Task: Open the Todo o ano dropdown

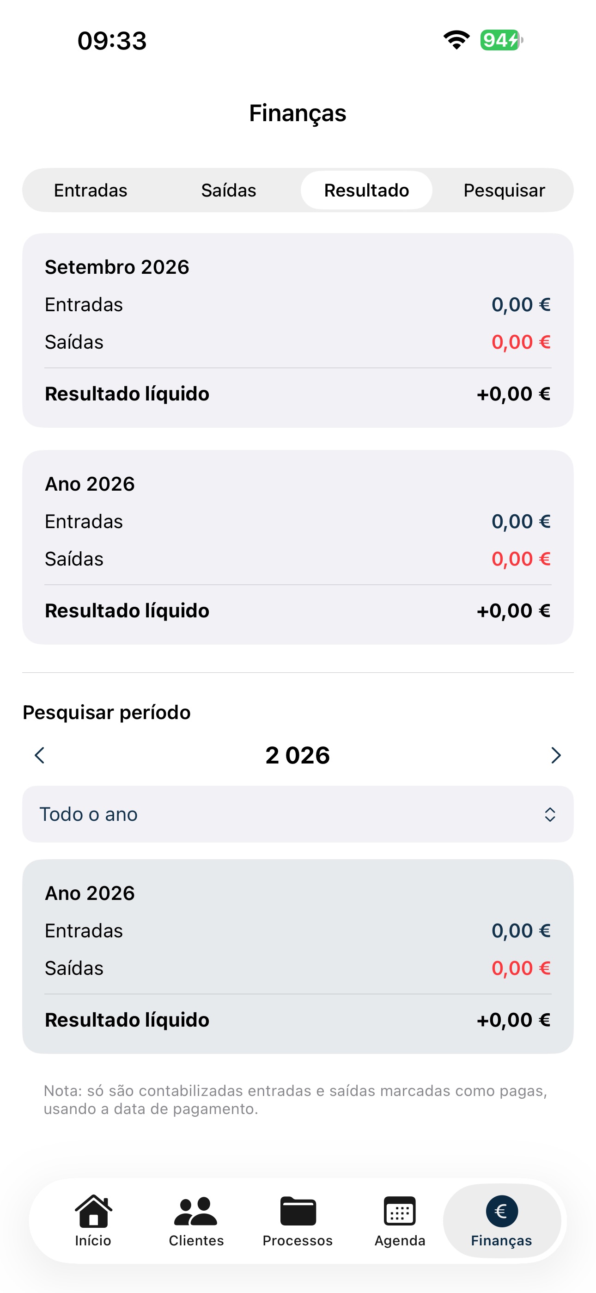Action: [x=298, y=813]
